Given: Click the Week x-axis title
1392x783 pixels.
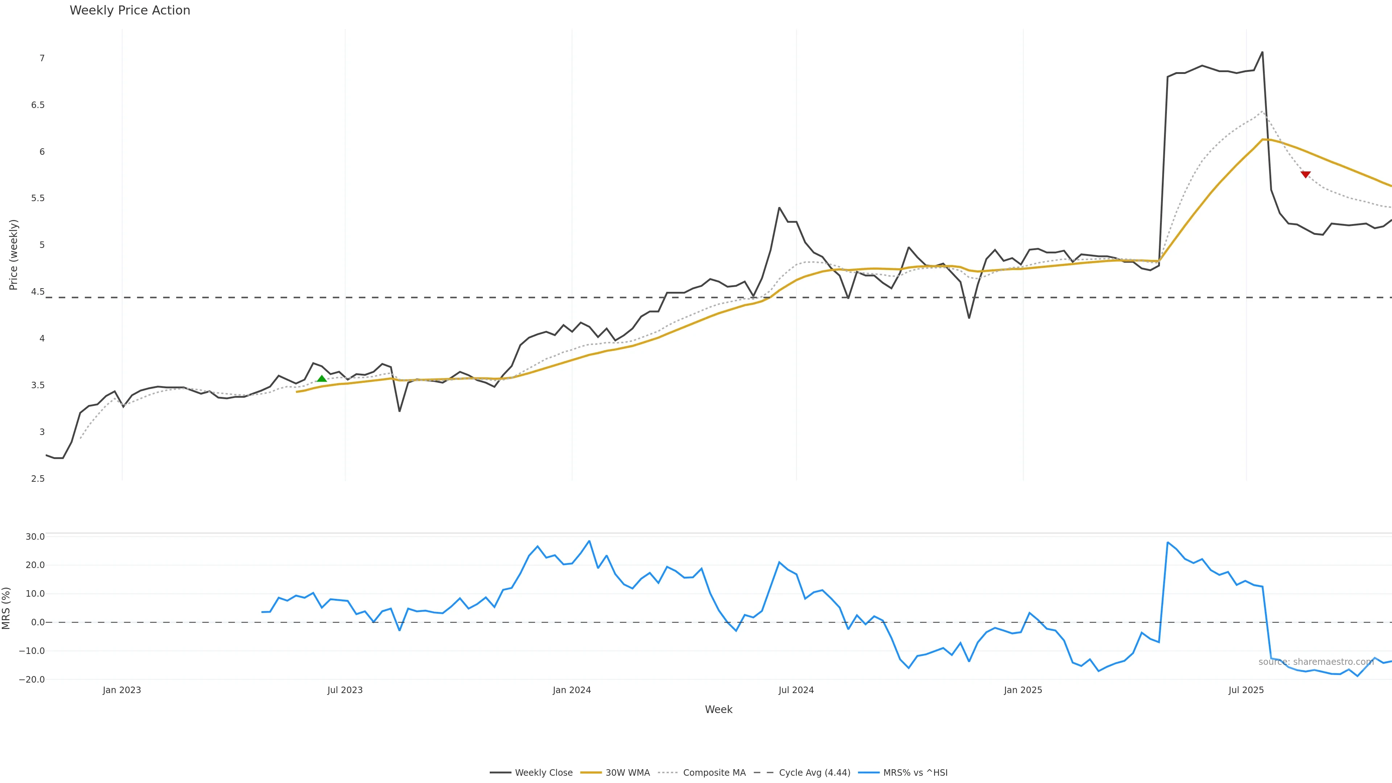Looking at the screenshot, I should [718, 709].
